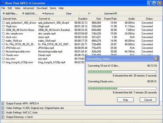Select the JPGVideo.avi file name

point(13,48)
